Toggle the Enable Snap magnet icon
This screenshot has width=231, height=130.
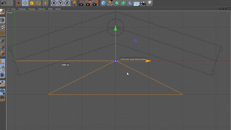[3, 83]
